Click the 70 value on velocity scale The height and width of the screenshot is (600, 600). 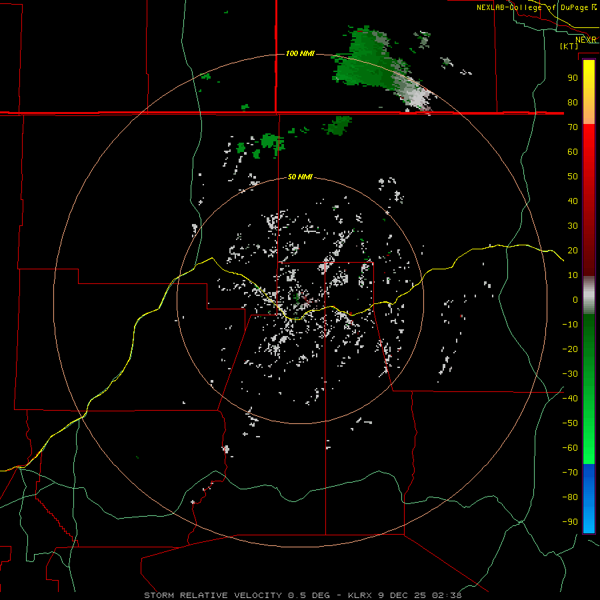pos(573,127)
